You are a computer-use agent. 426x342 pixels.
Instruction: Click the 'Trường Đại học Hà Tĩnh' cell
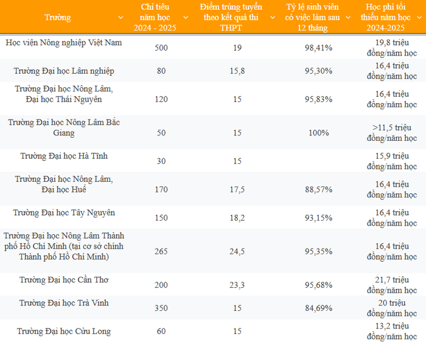pyautogui.click(x=64, y=156)
